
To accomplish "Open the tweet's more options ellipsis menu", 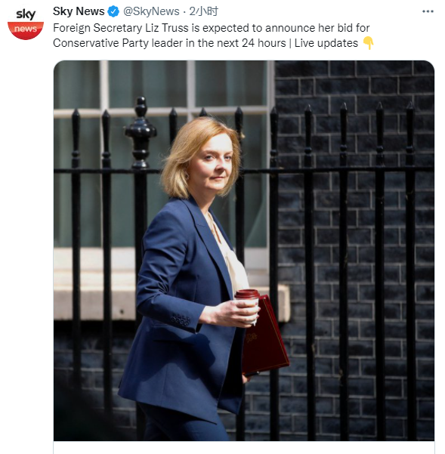I will point(428,11).
